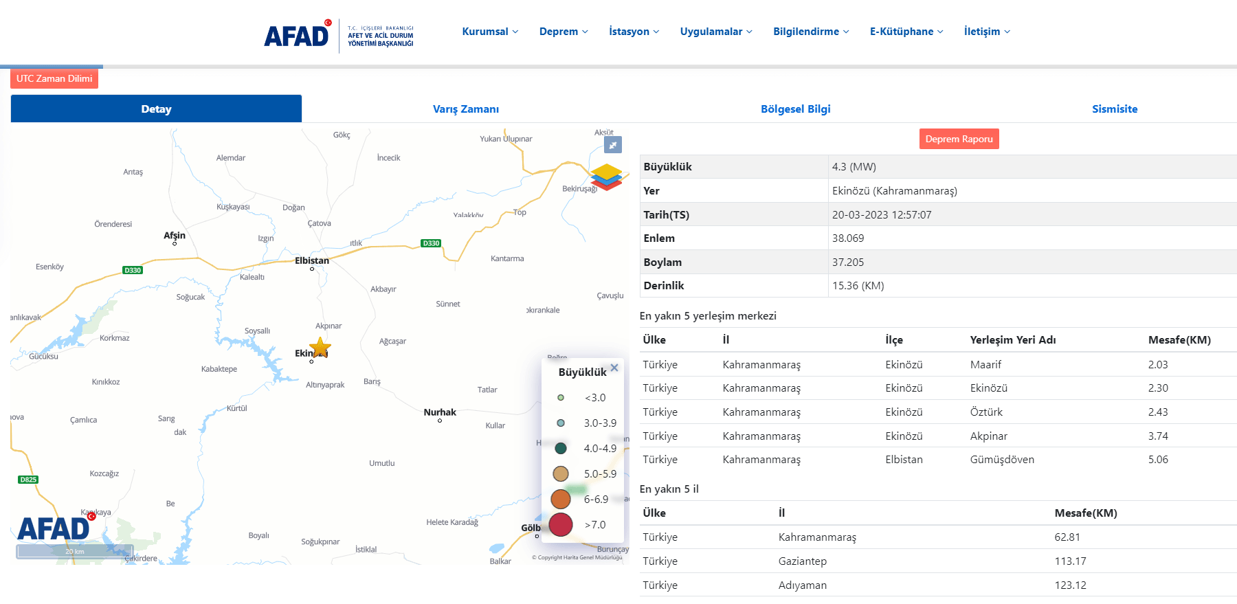Screen dimensions: 1237x604
Task: Click the Harita Genel Müdürlüğü copyright text
Action: pyautogui.click(x=577, y=557)
